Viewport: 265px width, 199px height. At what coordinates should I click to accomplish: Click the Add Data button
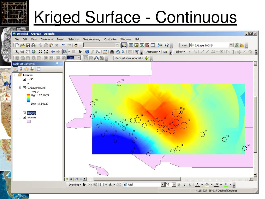pos(76,45)
